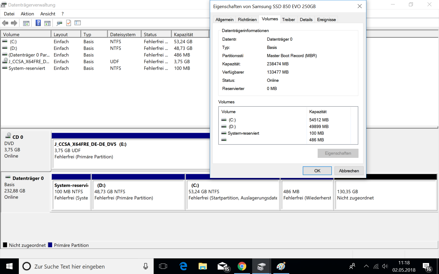Image resolution: width=439 pixels, height=274 pixels.
Task: Open the Action Center notification icon
Action: pyautogui.click(x=427, y=267)
